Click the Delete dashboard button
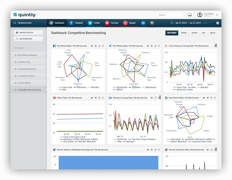 [212, 33]
